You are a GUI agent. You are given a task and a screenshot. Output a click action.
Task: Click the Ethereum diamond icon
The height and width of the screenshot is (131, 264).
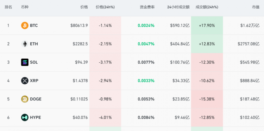[25, 44]
